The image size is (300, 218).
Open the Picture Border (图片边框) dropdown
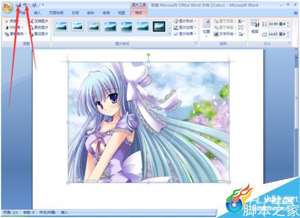185,27
